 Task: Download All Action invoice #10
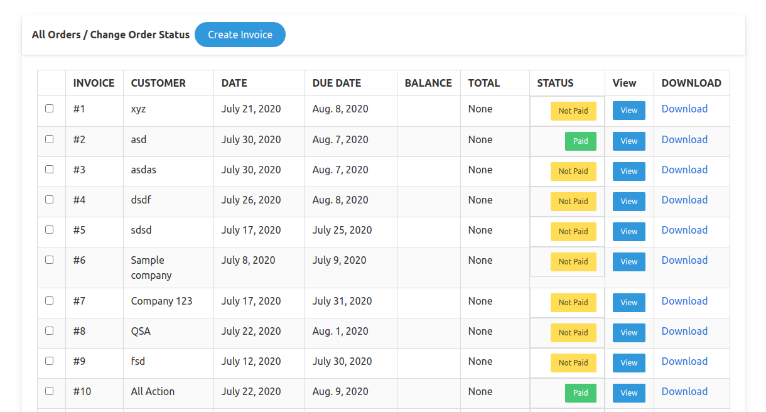[684, 391]
